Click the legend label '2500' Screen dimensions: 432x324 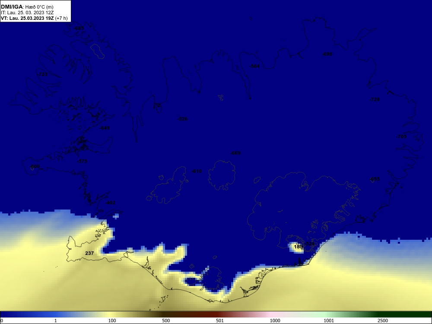pos(383,321)
